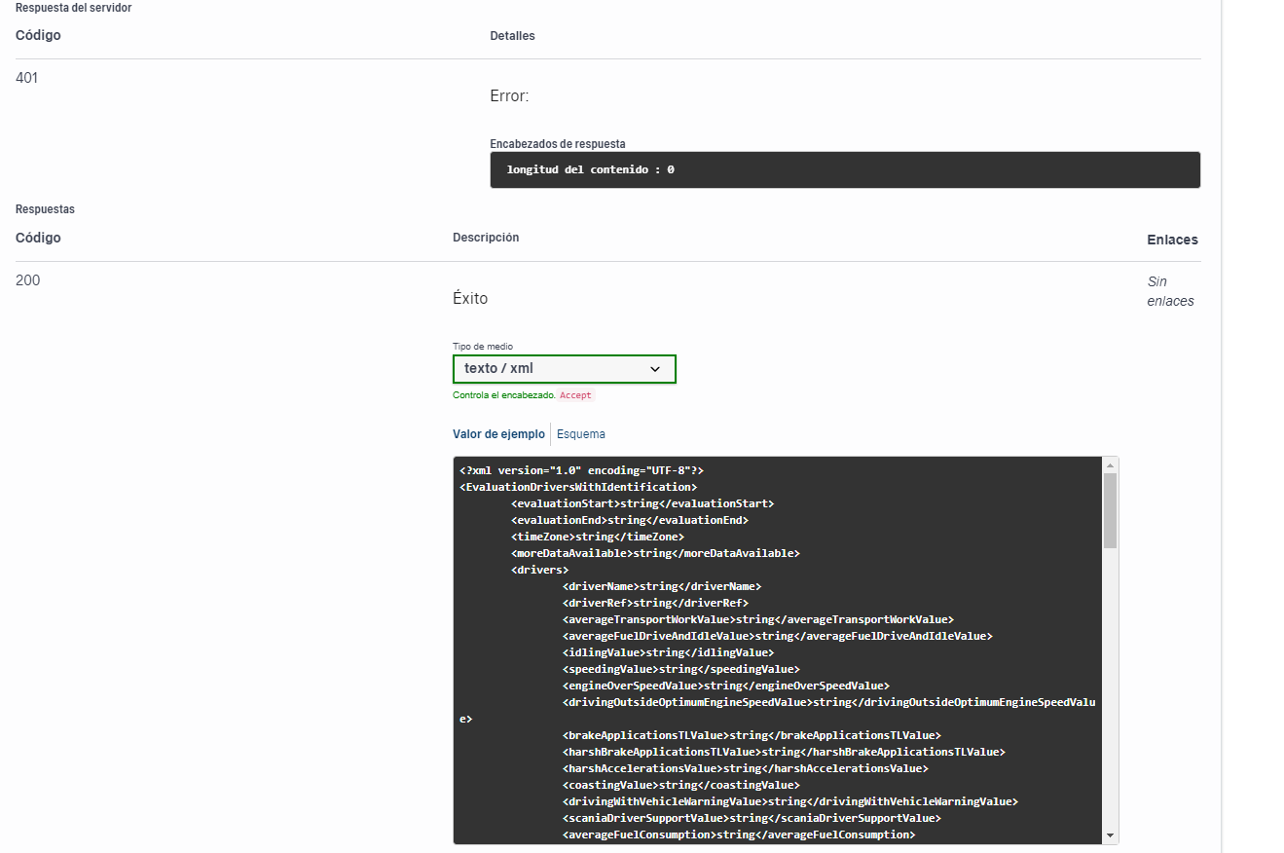This screenshot has height=853, width=1284.
Task: Click the speedingValue XML line
Action: pos(680,669)
